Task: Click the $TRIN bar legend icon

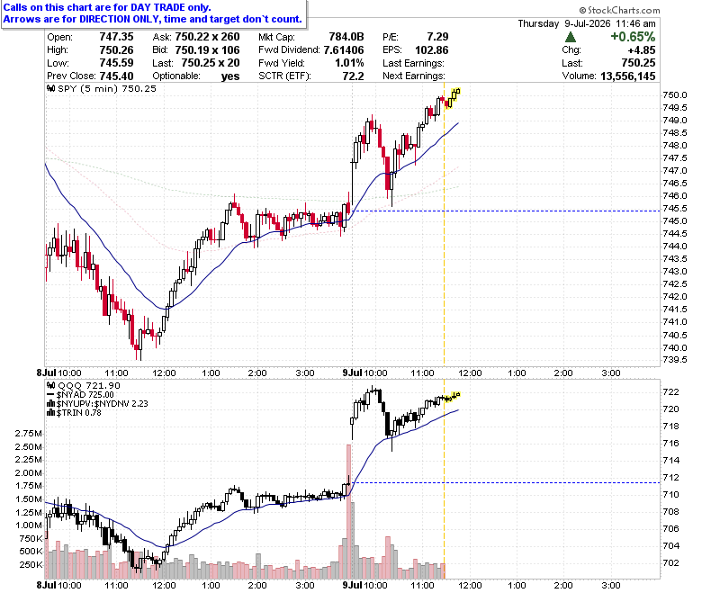Action: [50, 413]
